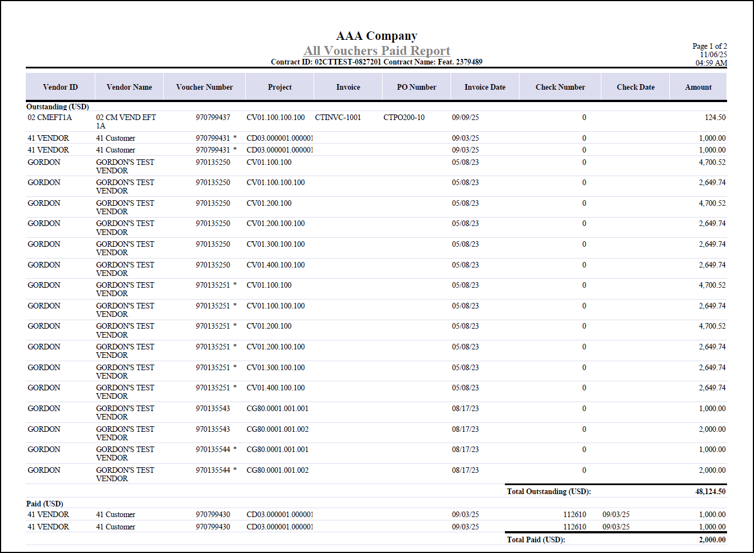The width and height of the screenshot is (754, 553).
Task: Select the Amount column header
Action: point(698,87)
